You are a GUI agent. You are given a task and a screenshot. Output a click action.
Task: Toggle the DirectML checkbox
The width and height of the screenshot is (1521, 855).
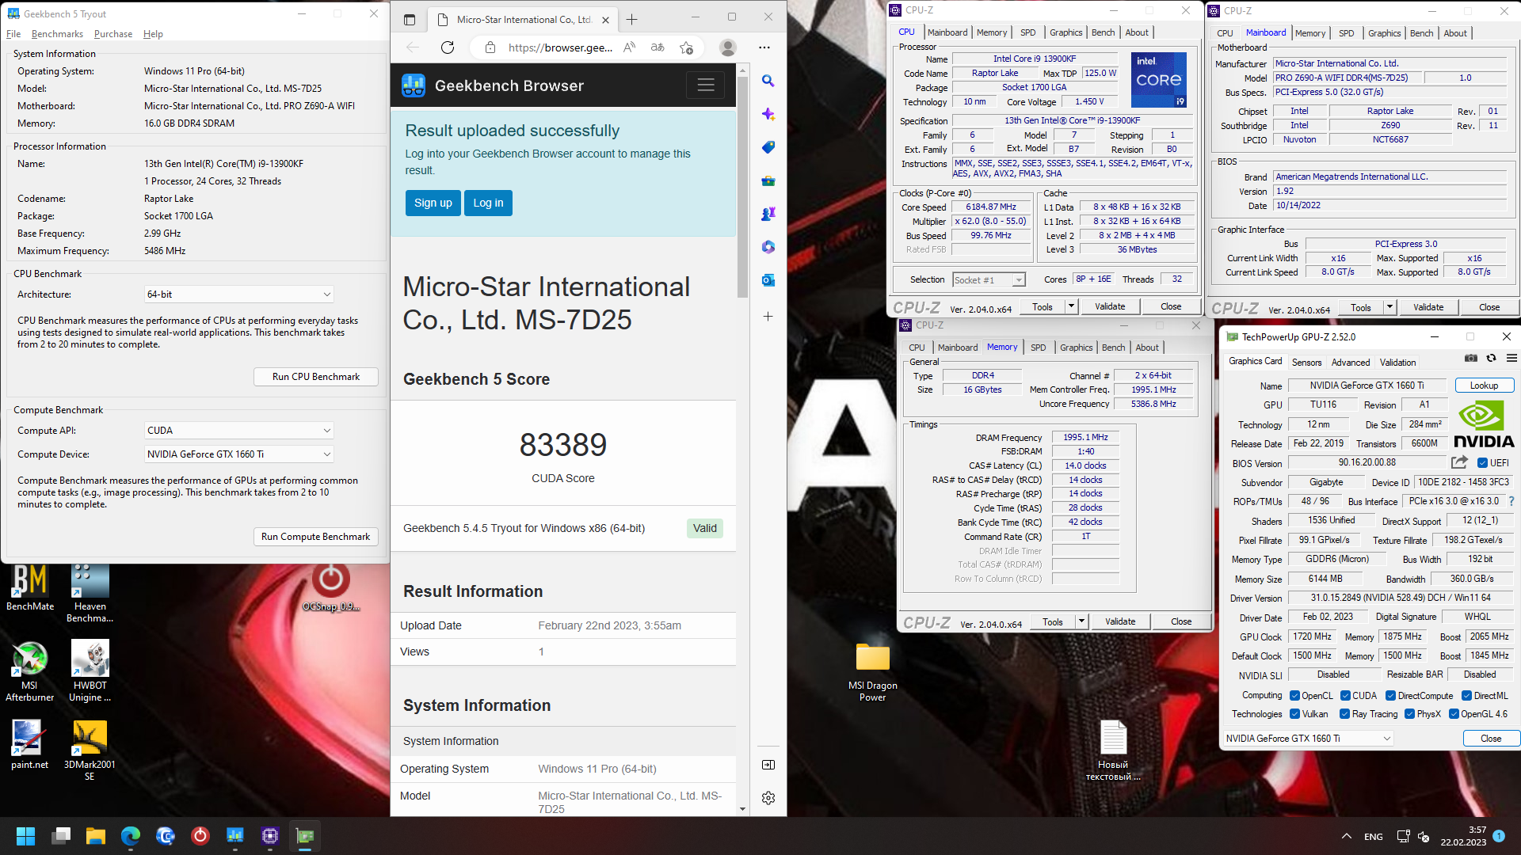[1466, 696]
